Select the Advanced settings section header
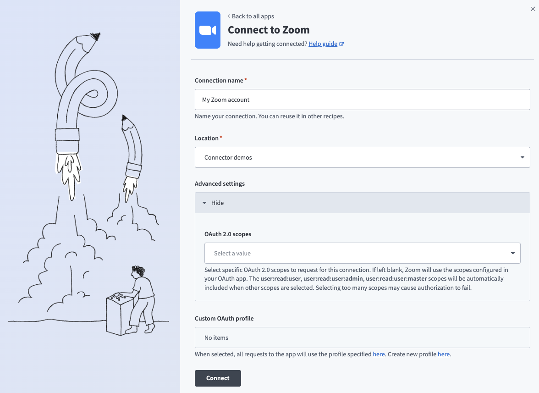The image size is (539, 393). point(220,183)
